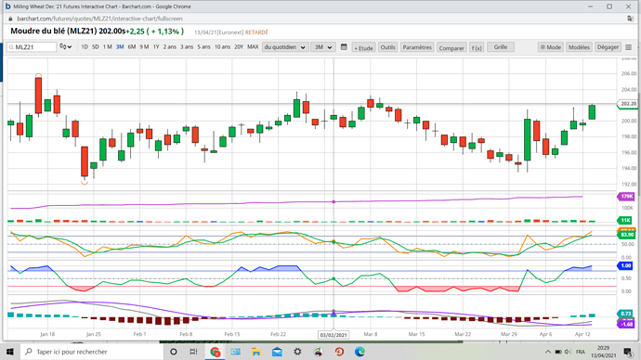Open the Modèles templates button
The width and height of the screenshot is (641, 360).
(x=579, y=47)
